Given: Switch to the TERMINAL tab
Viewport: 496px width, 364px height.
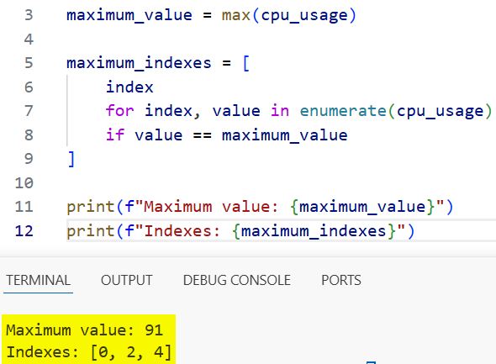Looking at the screenshot, I should click(x=39, y=280).
